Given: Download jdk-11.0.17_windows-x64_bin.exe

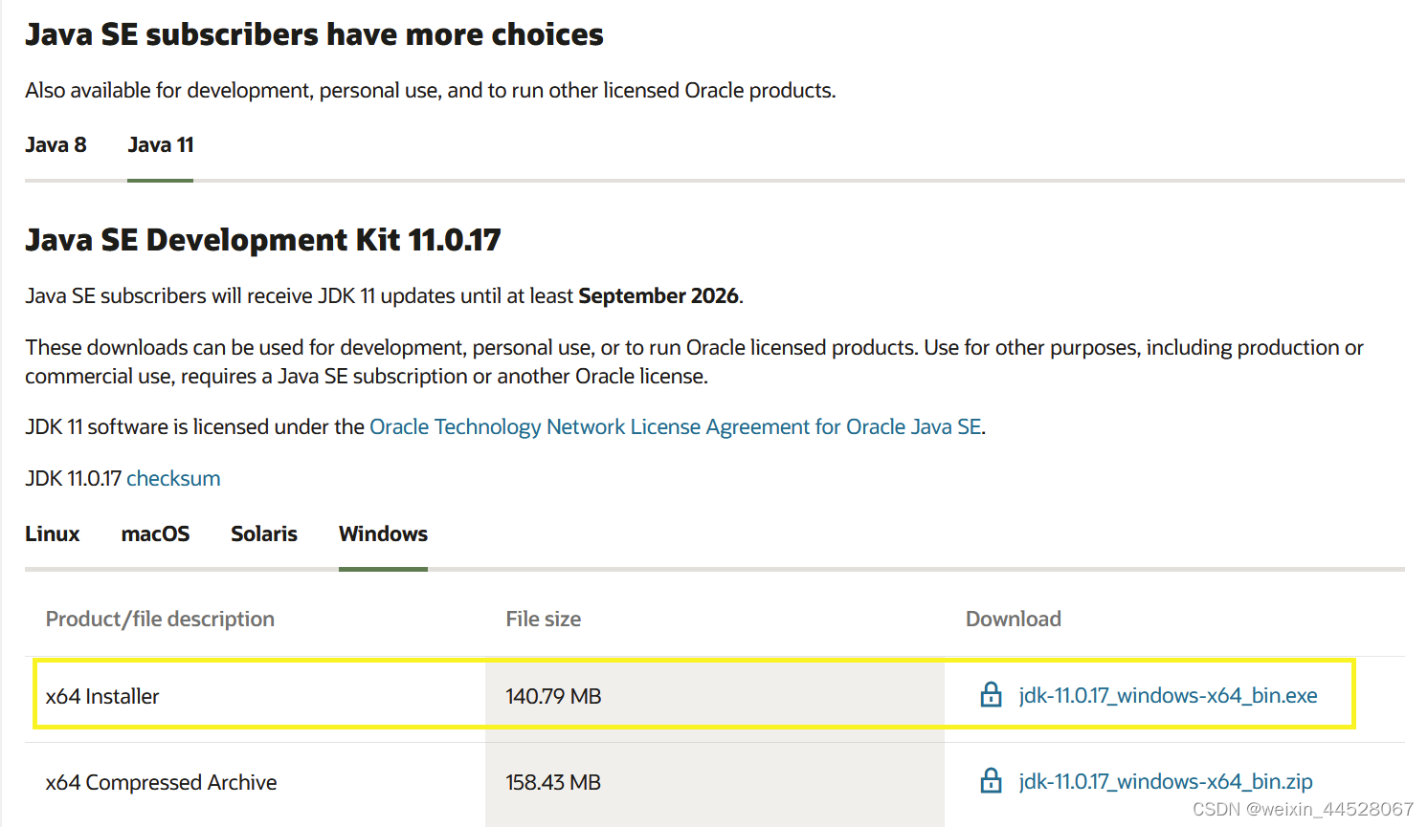Looking at the screenshot, I should [1168, 696].
